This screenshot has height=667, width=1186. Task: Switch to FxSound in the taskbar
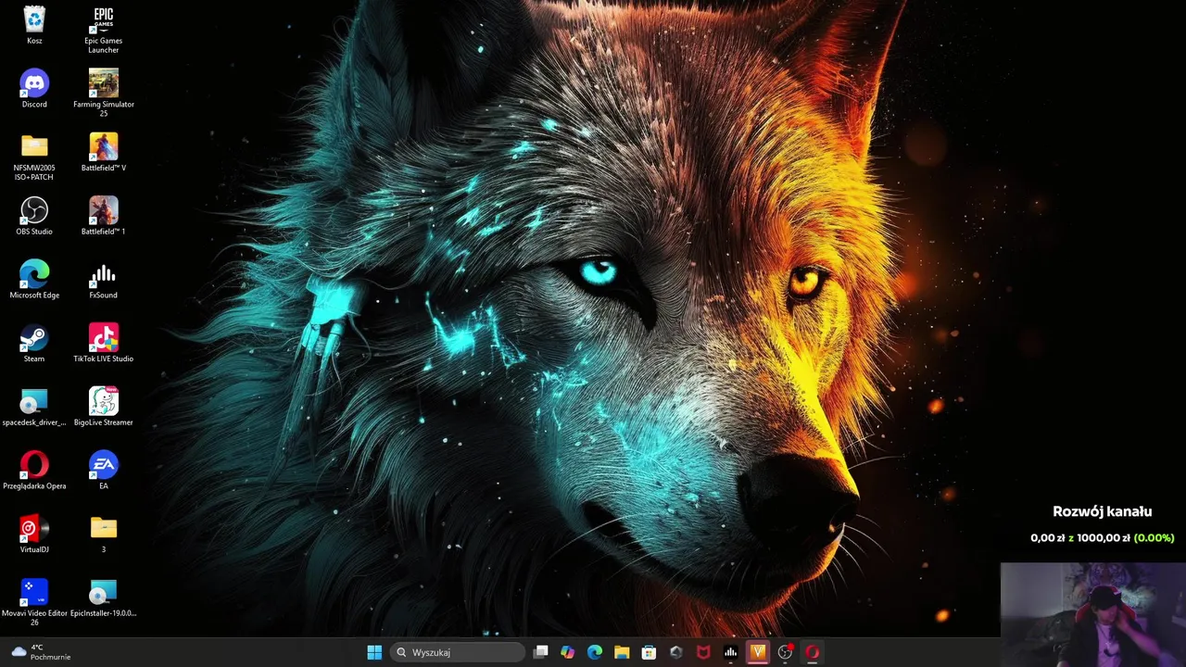click(x=730, y=652)
